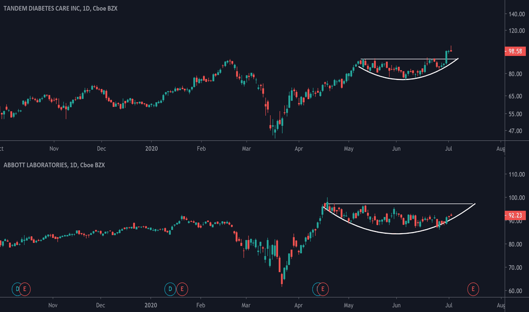The width and height of the screenshot is (529, 312).
Task: Click the 47.00 price level on Tandem axis
Action: 515,131
